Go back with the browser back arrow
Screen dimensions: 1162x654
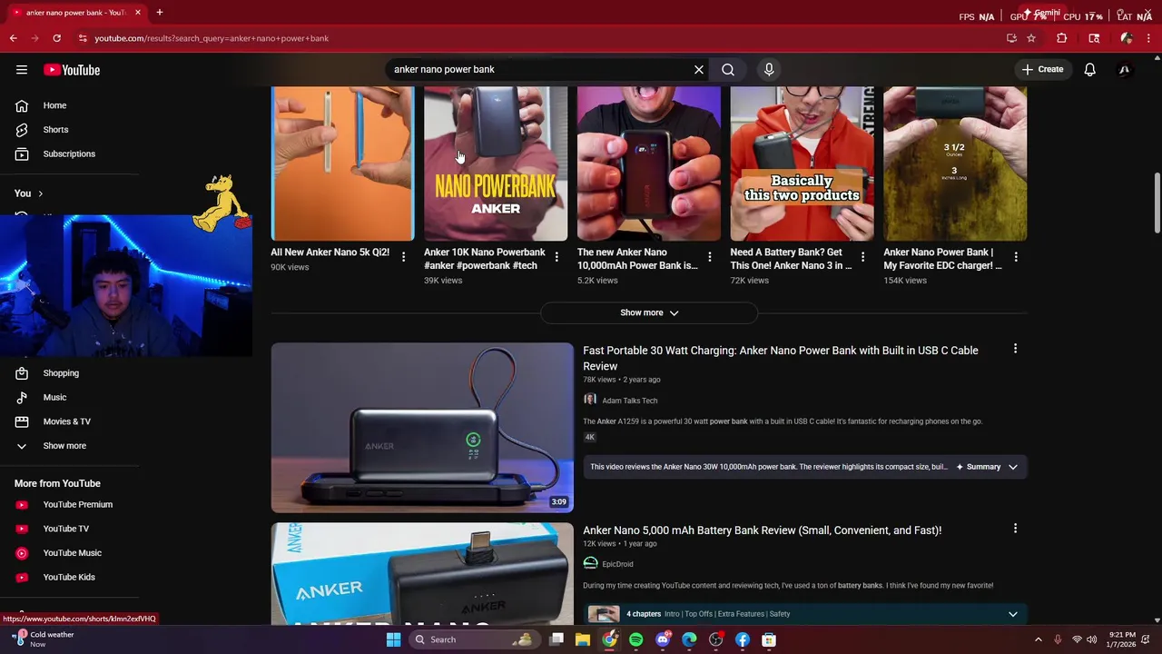pyautogui.click(x=13, y=38)
